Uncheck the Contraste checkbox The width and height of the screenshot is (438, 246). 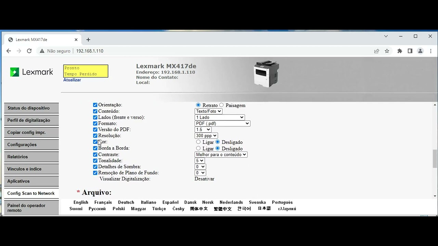click(95, 154)
